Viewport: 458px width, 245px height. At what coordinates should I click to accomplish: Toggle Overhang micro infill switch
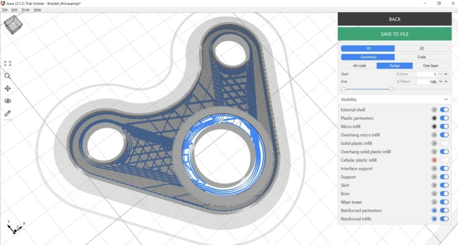click(x=444, y=135)
